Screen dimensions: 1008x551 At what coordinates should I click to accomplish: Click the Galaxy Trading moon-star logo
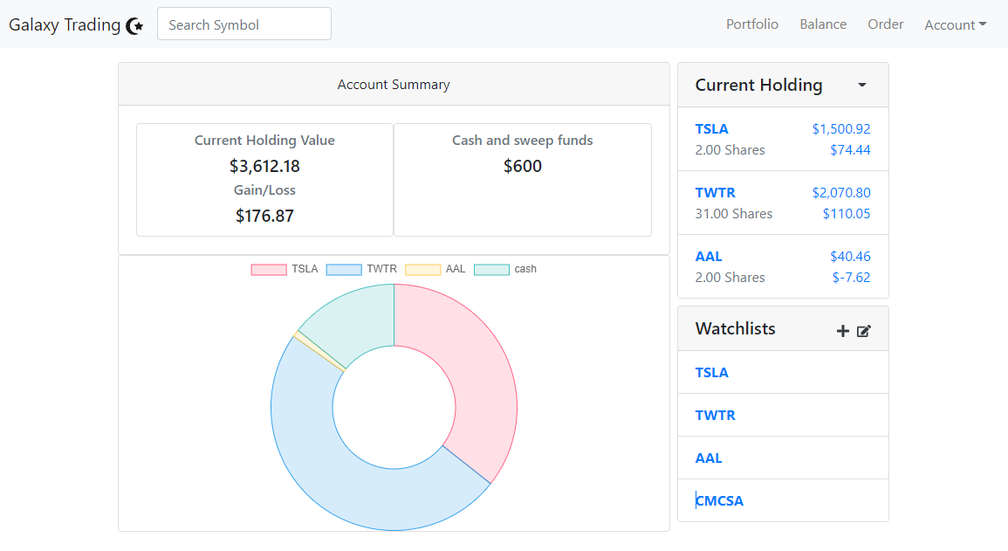[135, 26]
